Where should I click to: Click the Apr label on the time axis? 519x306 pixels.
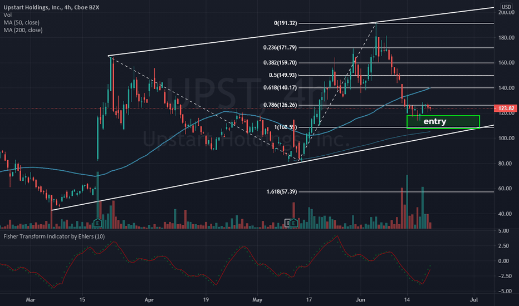pyautogui.click(x=149, y=300)
